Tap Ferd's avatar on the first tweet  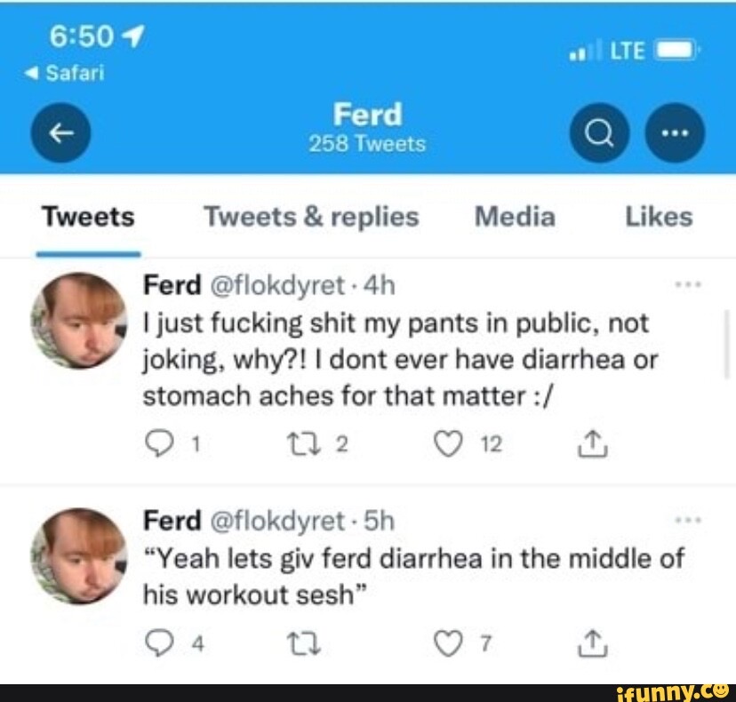coord(79,321)
